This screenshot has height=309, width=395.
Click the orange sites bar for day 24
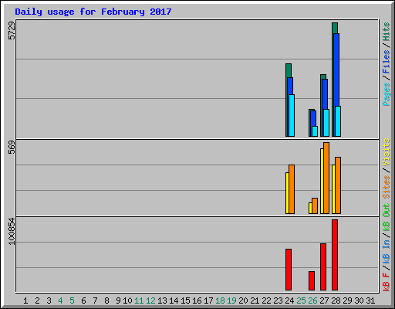click(292, 189)
